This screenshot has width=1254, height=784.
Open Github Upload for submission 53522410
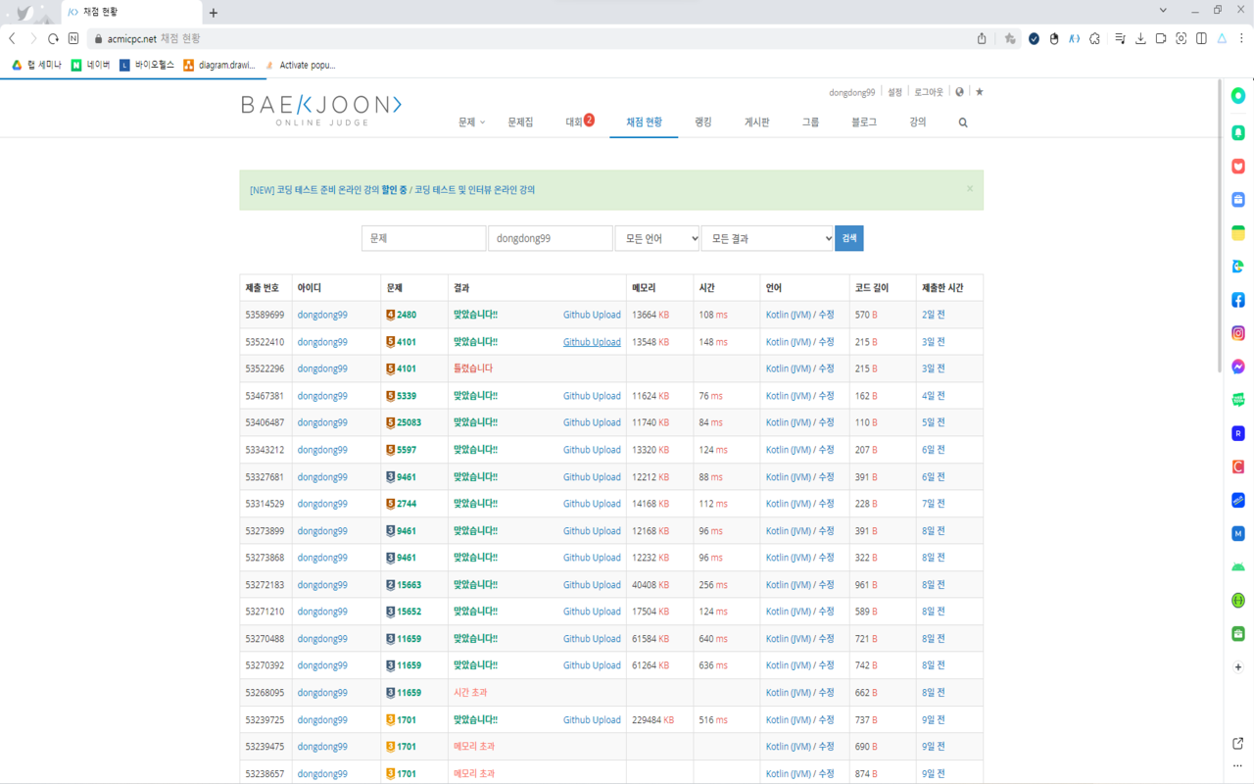click(x=591, y=341)
